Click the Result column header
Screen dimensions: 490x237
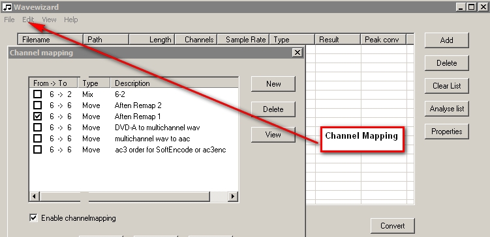338,40
